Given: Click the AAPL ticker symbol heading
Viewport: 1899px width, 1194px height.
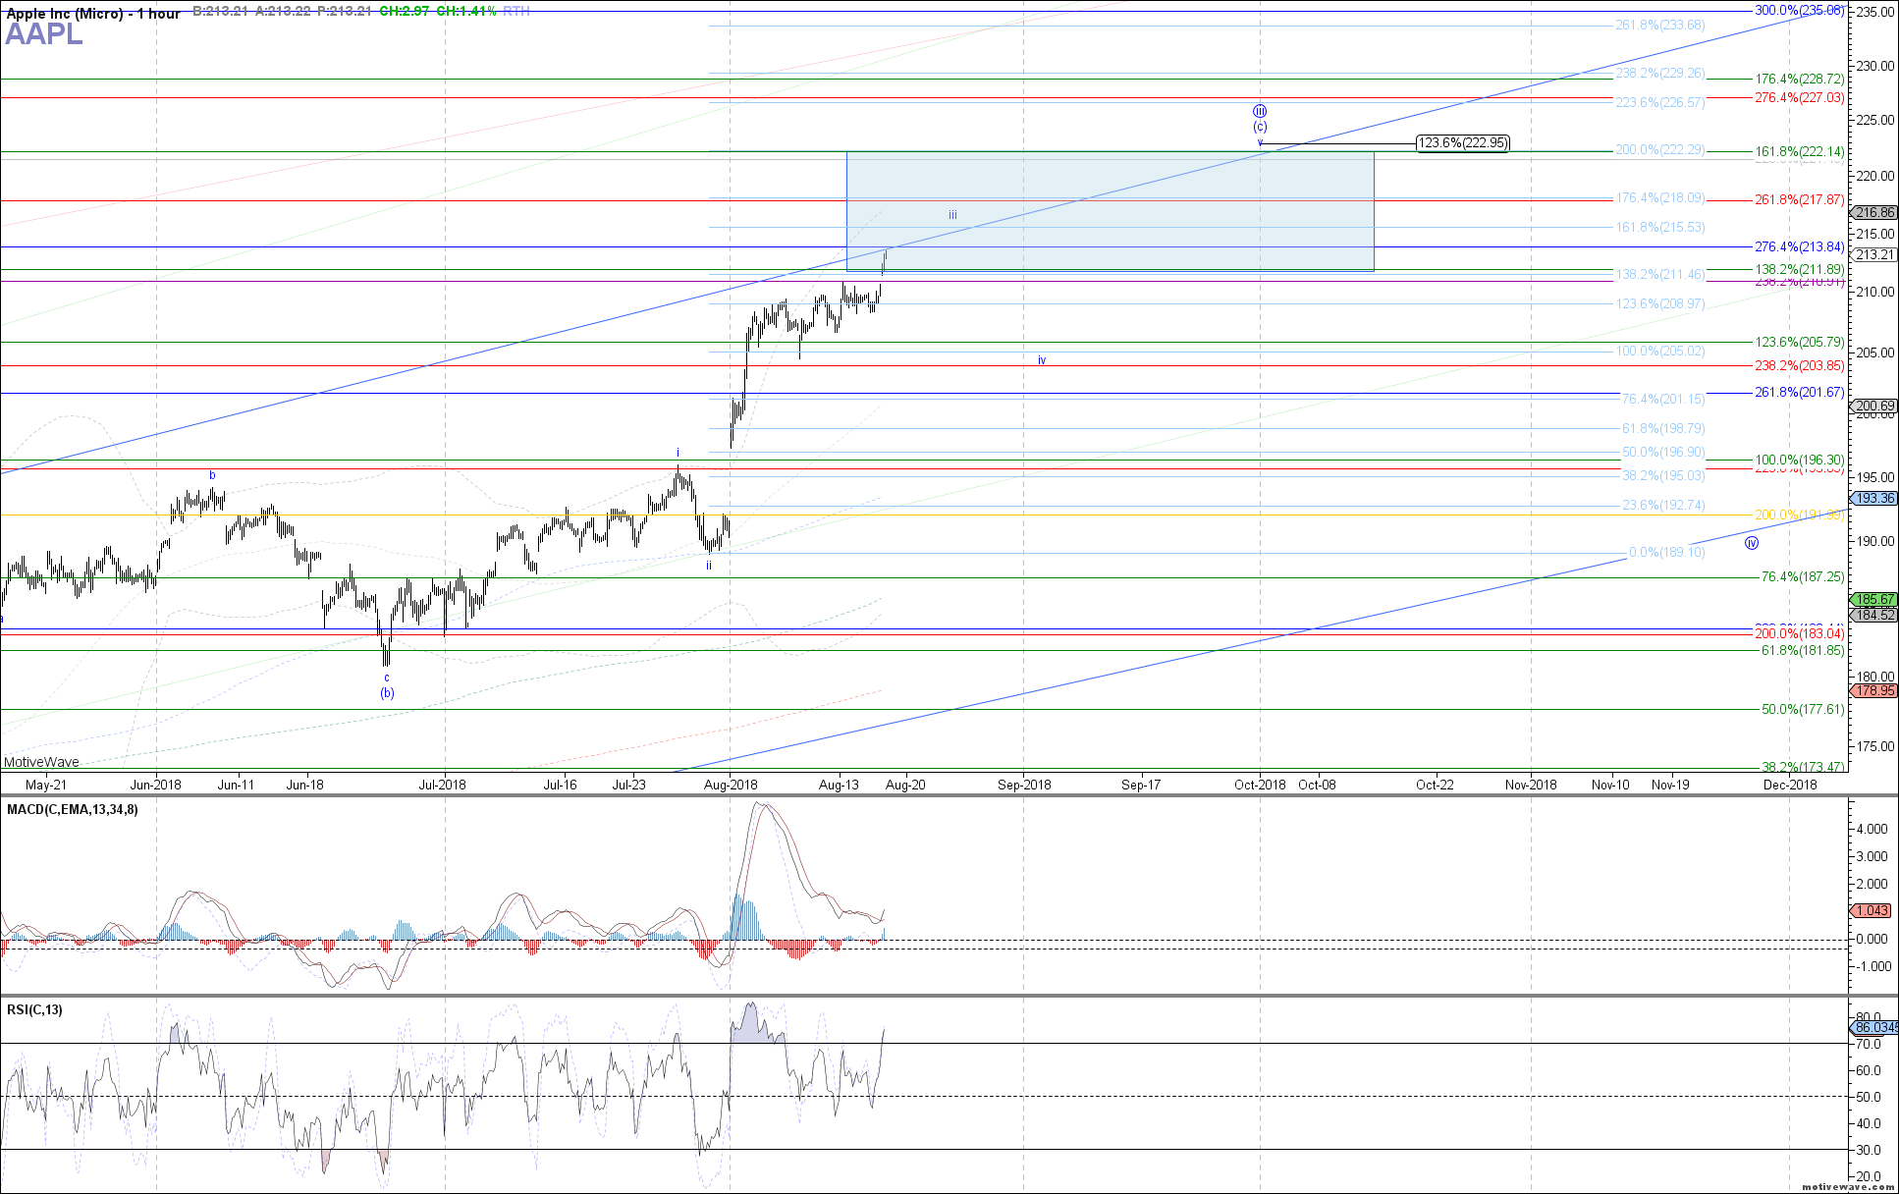Looking at the screenshot, I should coord(44,34).
